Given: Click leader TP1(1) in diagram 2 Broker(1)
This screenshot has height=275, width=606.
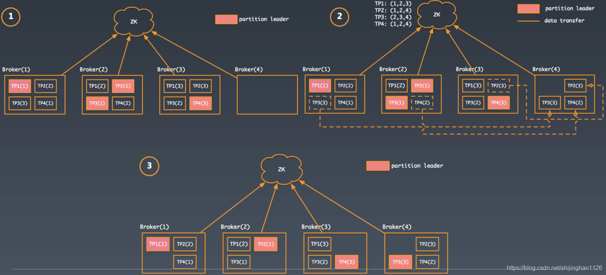Looking at the screenshot, I should (320, 86).
